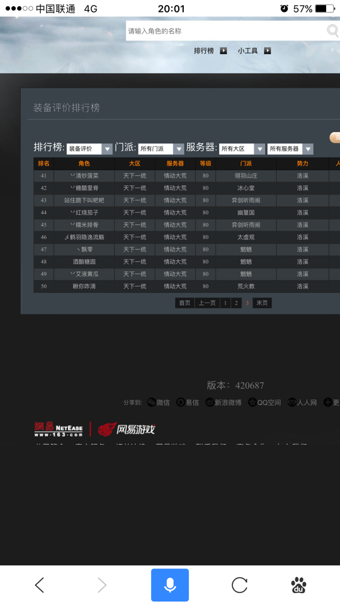Tap the 网易游戏 logo
340x605 pixels.
[x=127, y=429]
